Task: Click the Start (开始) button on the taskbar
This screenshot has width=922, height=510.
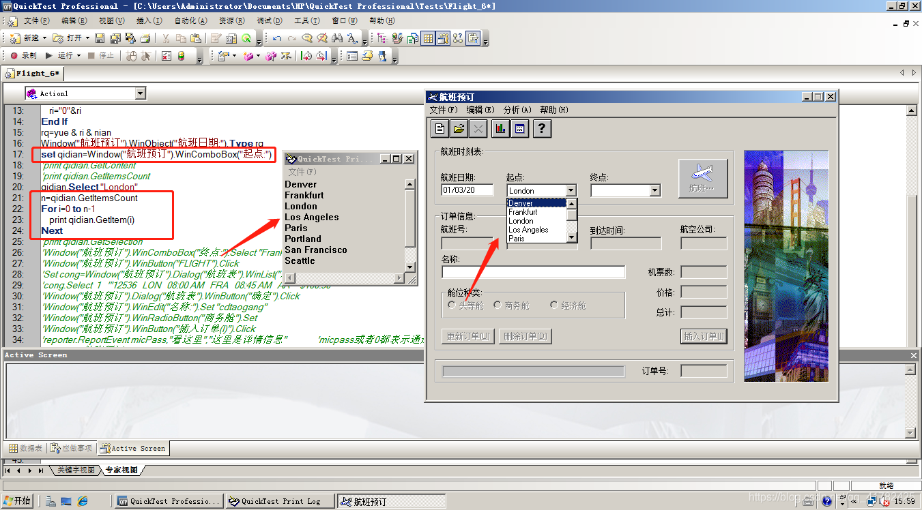Action: coord(18,501)
